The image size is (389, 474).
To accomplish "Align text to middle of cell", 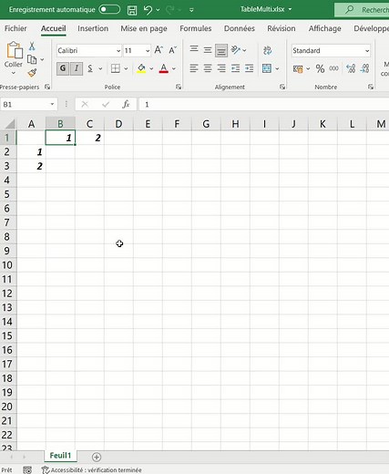I will [x=208, y=50].
